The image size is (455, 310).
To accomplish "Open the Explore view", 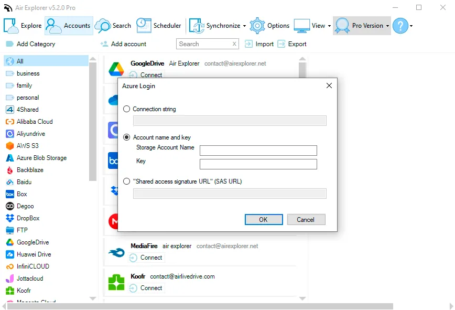I will pos(23,26).
